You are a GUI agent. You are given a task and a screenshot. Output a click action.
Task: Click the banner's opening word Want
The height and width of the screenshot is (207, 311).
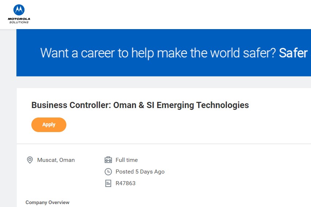pos(54,53)
